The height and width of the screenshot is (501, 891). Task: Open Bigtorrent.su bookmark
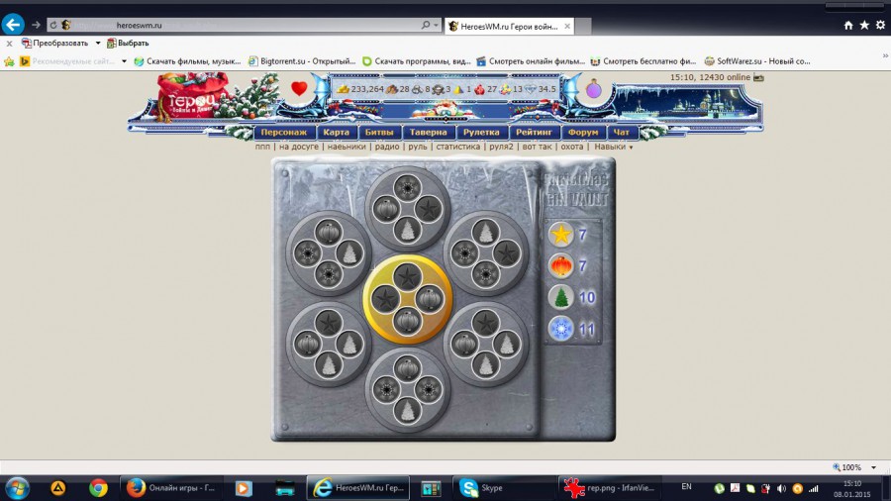pos(302,61)
